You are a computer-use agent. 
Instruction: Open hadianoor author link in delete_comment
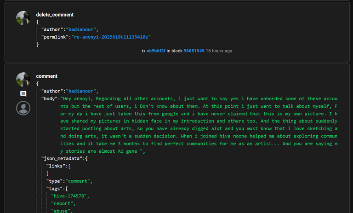coord(81,29)
